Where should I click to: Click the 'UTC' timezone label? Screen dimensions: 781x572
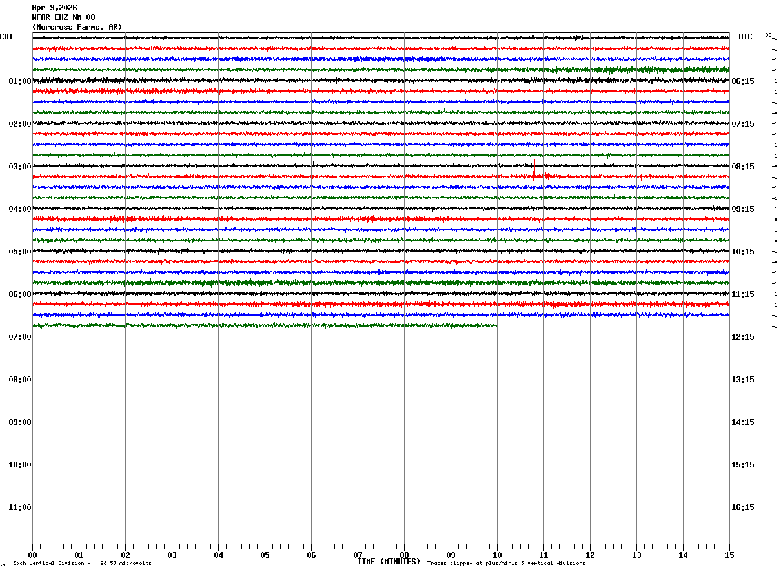point(745,37)
